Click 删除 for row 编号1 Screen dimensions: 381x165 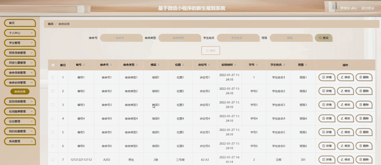(x=364, y=77)
